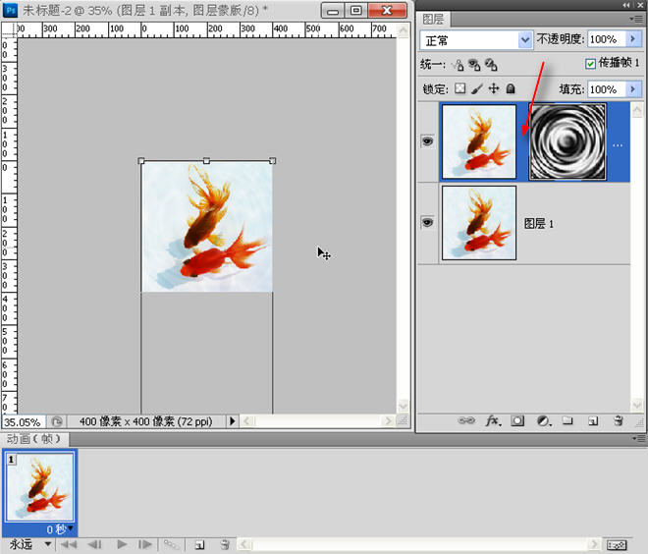Select the 图层 1 goldfish thumbnail

coord(479,223)
